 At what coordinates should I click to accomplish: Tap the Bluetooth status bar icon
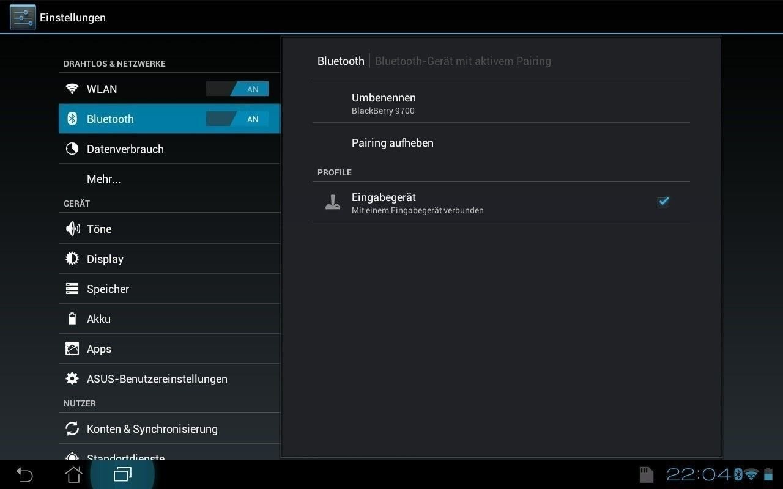pyautogui.click(x=738, y=474)
